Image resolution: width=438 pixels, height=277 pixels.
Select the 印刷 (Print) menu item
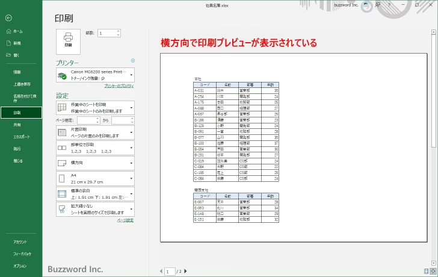(21, 113)
